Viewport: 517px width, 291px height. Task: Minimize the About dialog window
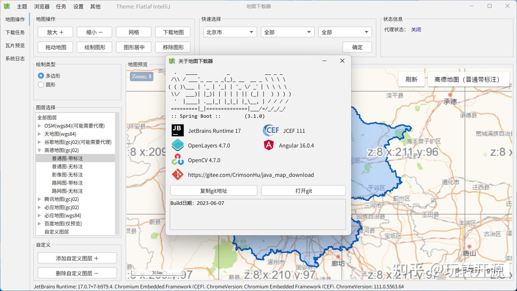325,61
